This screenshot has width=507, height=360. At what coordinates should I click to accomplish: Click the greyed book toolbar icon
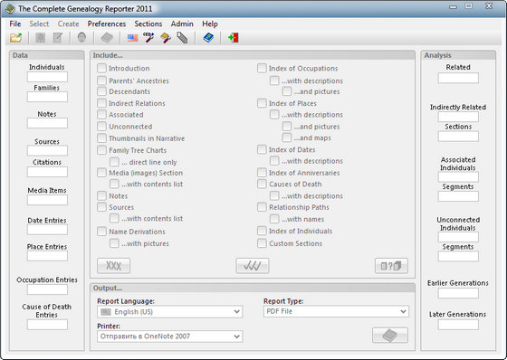tap(107, 38)
